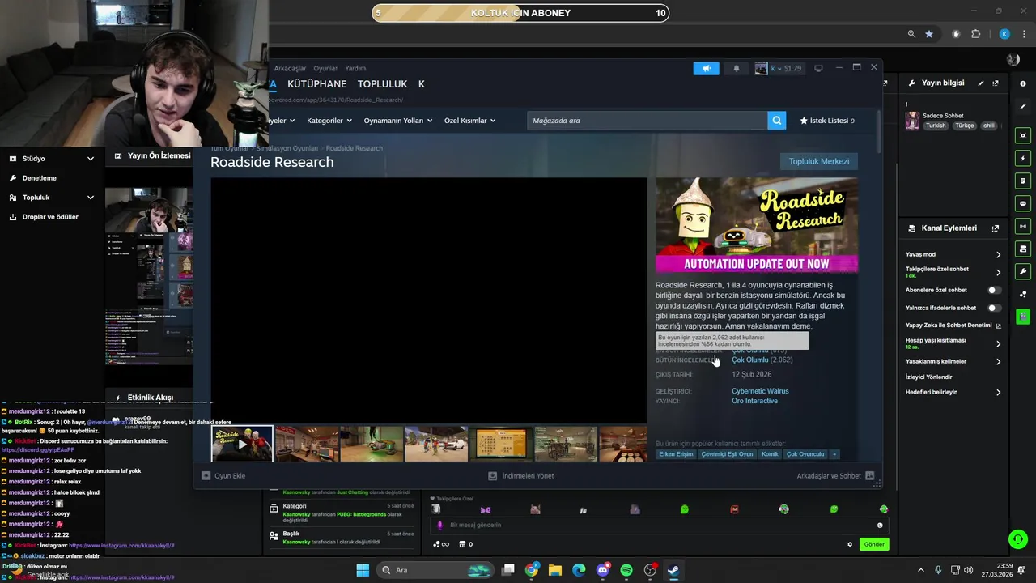Image resolution: width=1036 pixels, height=583 pixels.
Task: Open File Explorer from the Windows taskbar
Action: [555, 570]
